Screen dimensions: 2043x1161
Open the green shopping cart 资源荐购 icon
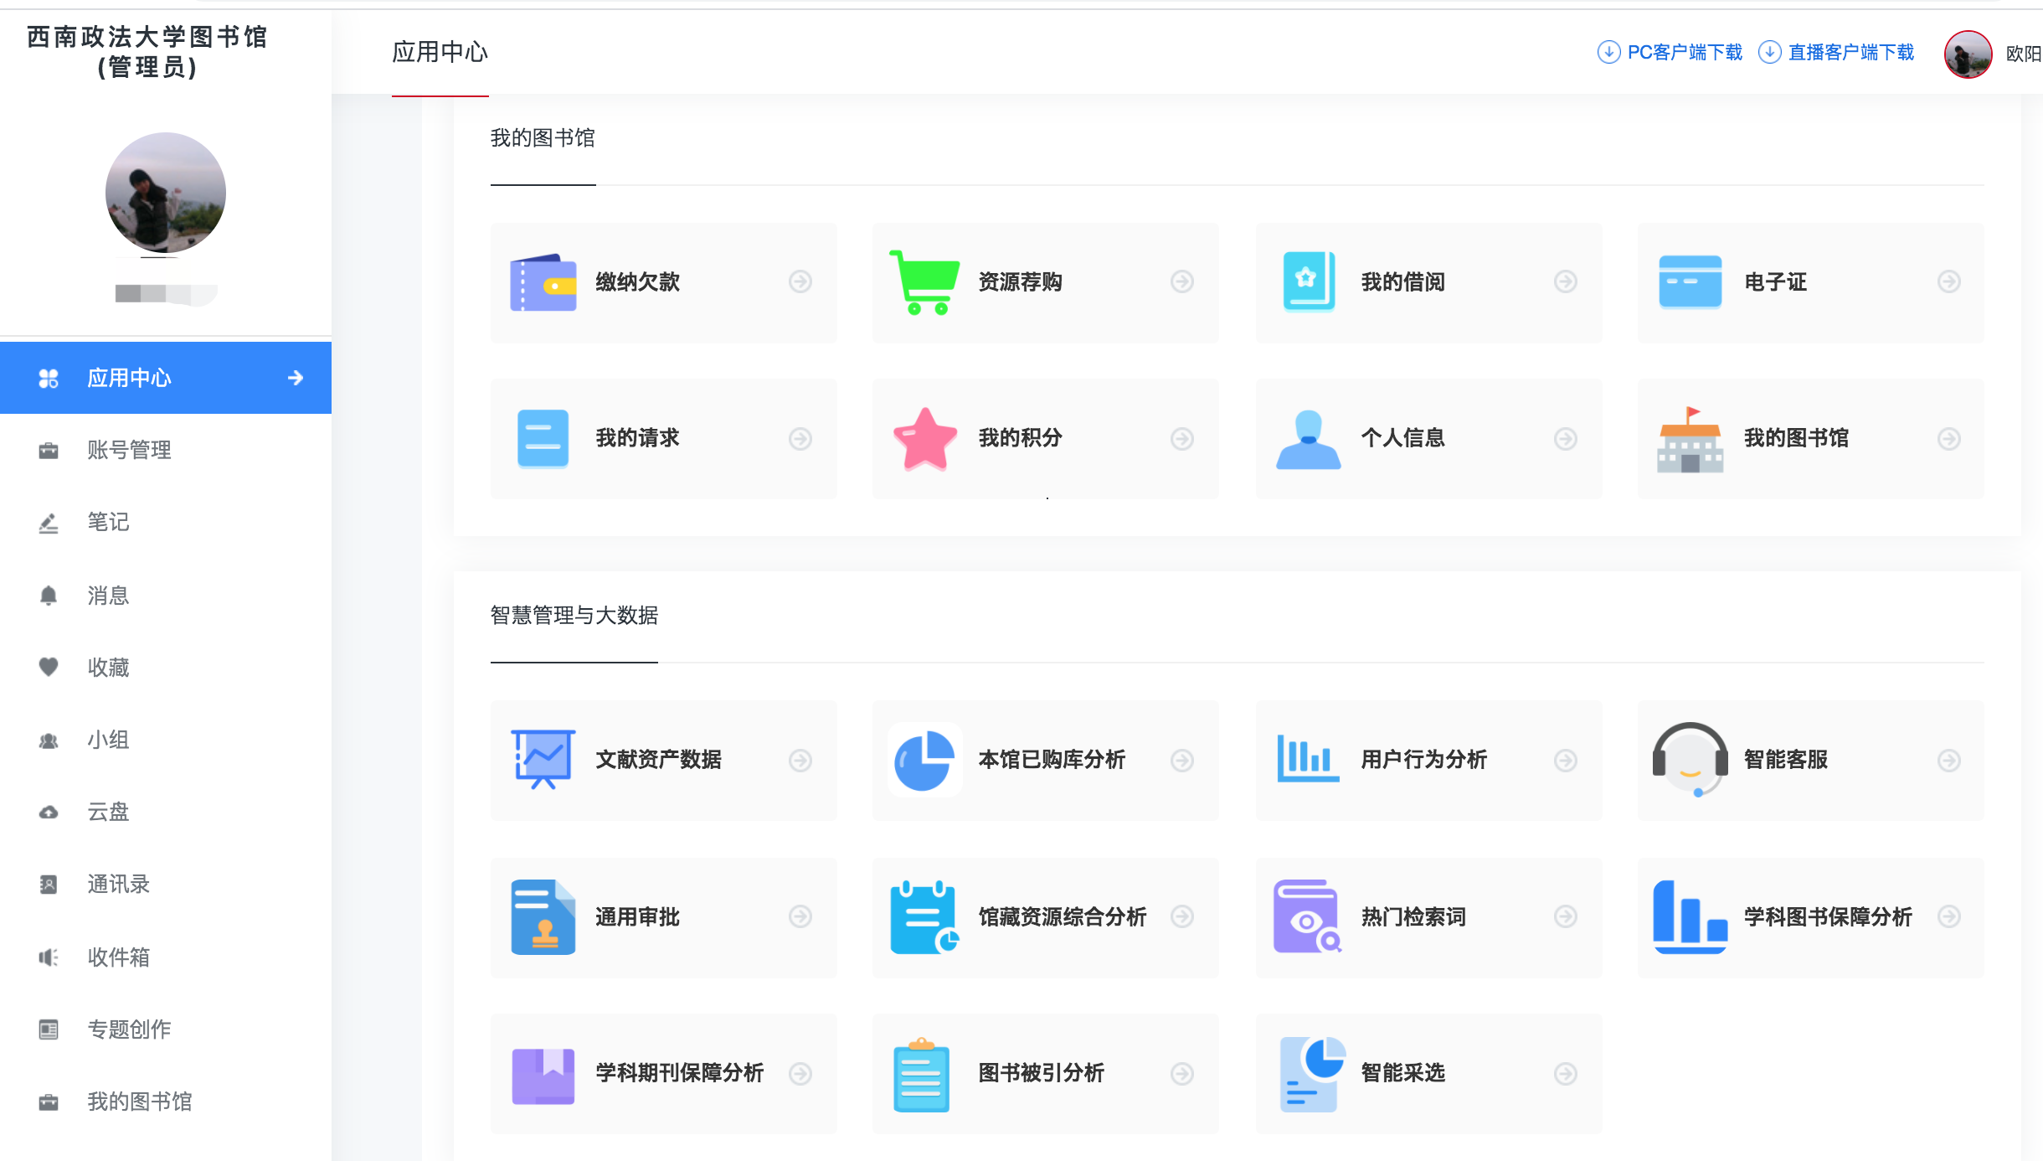924,282
